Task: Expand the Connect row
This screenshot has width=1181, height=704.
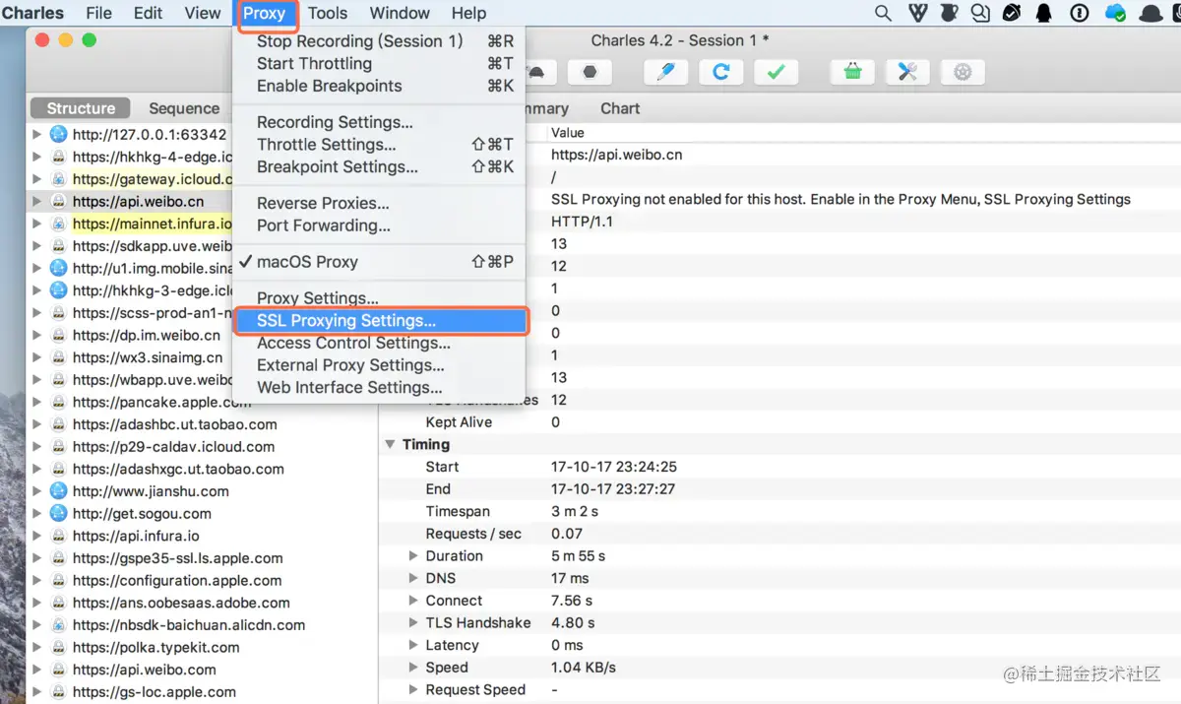Action: [x=414, y=601]
